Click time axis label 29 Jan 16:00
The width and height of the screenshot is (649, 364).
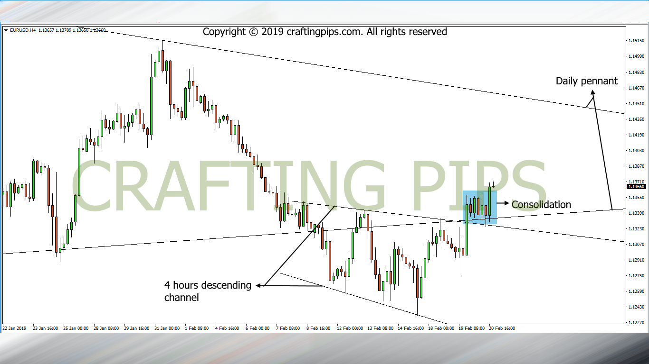pyautogui.click(x=137, y=328)
